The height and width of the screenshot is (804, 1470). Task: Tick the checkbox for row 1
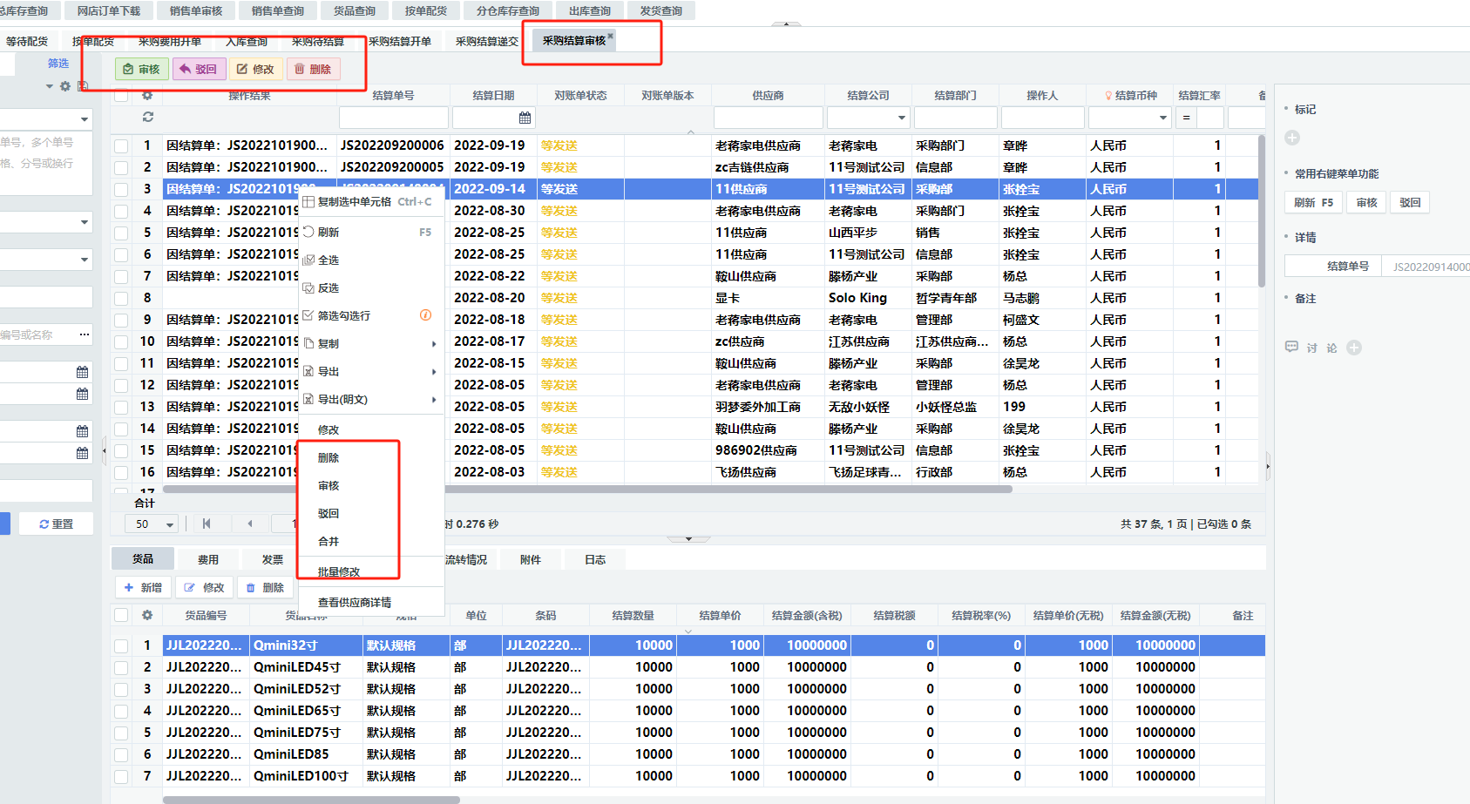coord(121,145)
